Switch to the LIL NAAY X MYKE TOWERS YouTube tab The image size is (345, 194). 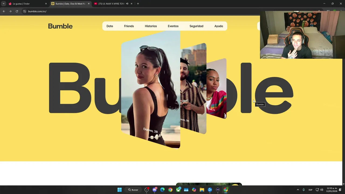pyautogui.click(x=112, y=4)
